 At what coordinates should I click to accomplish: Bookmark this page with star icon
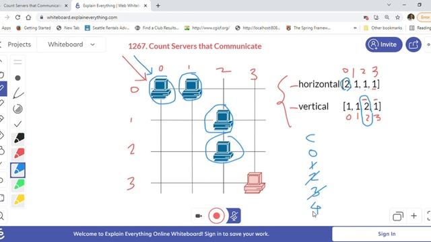pyautogui.click(x=397, y=17)
